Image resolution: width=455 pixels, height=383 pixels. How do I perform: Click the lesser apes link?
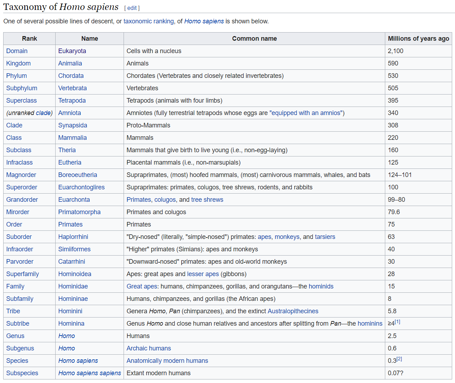pyautogui.click(x=203, y=274)
